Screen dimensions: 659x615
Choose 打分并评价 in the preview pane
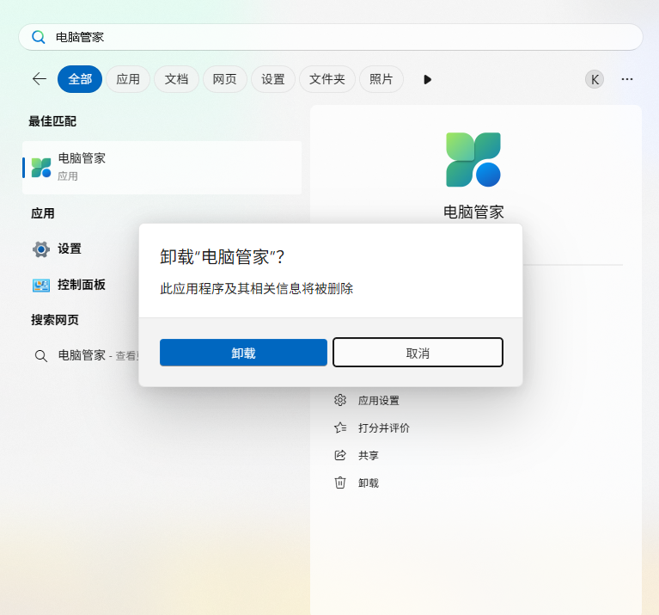click(x=384, y=427)
